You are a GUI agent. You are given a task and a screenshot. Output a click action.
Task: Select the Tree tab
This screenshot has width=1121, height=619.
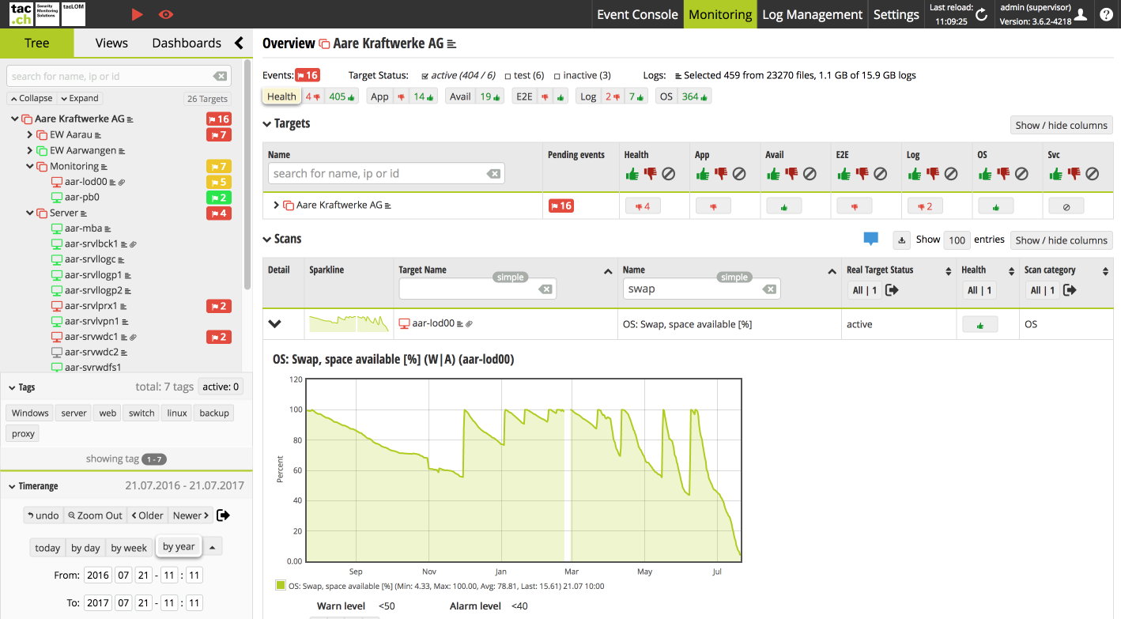click(37, 43)
